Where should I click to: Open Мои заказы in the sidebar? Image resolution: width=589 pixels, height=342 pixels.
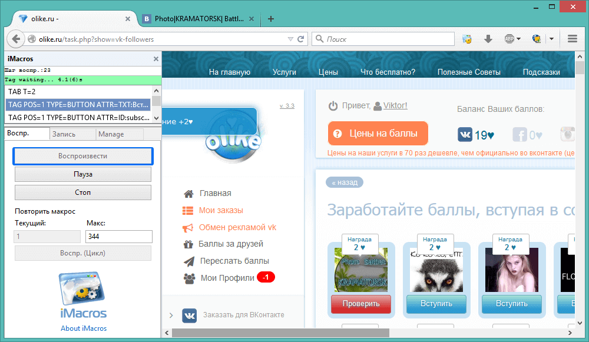[221, 210]
